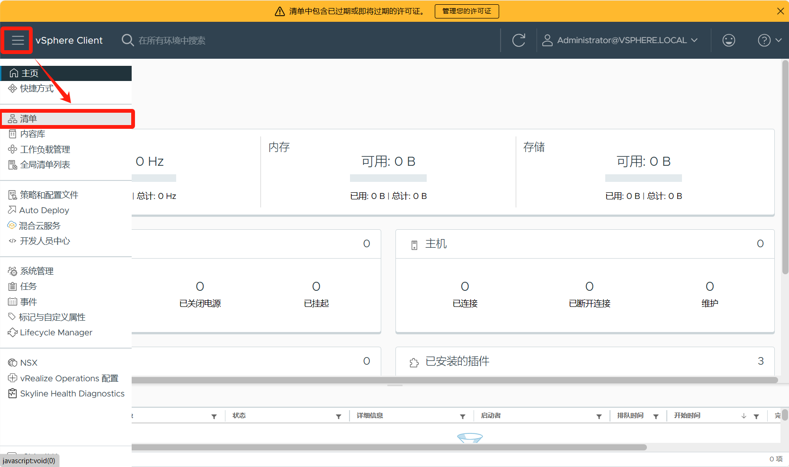The image size is (789, 467).
Task: Click the 快捷方式 shortcut icon
Action: 12,89
